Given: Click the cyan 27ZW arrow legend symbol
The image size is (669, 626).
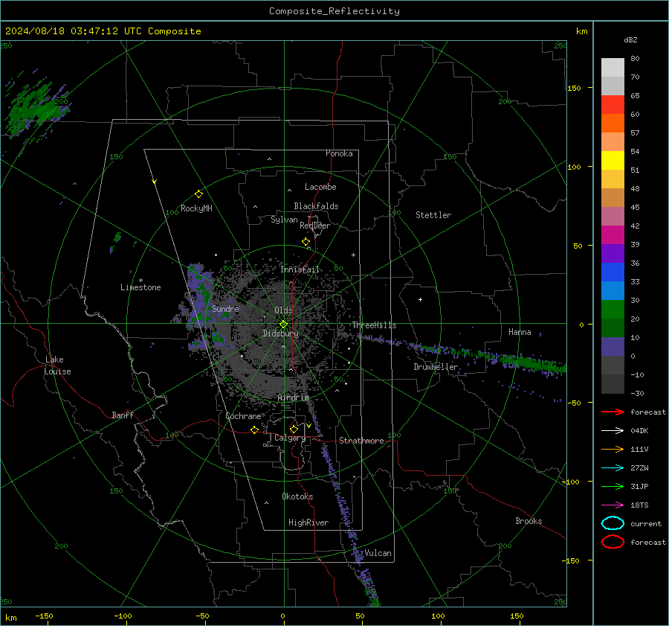Looking at the screenshot, I should 613,468.
